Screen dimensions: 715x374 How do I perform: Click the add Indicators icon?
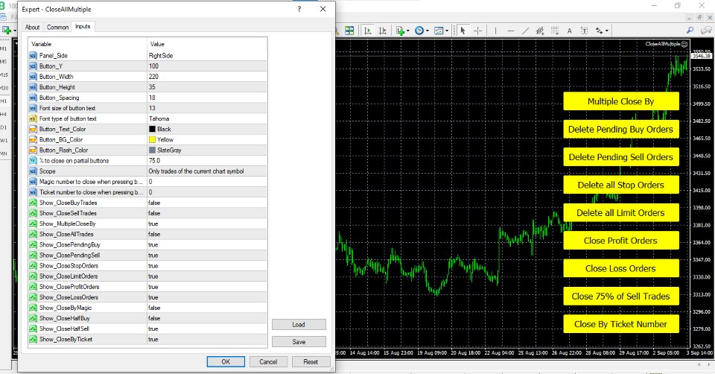pyautogui.click(x=400, y=31)
